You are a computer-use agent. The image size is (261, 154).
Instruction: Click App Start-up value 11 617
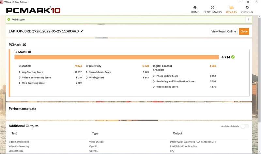[x=78, y=72]
